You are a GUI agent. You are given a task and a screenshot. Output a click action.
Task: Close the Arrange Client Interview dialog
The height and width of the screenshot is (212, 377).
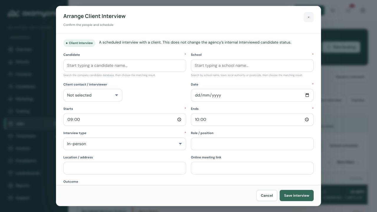pyautogui.click(x=308, y=17)
